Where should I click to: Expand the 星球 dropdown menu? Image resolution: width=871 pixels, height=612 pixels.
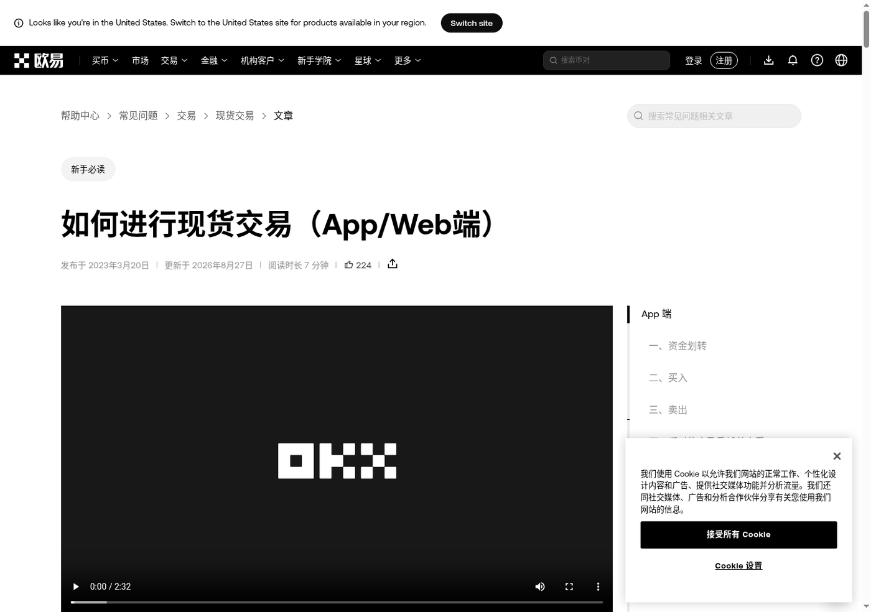coord(368,60)
